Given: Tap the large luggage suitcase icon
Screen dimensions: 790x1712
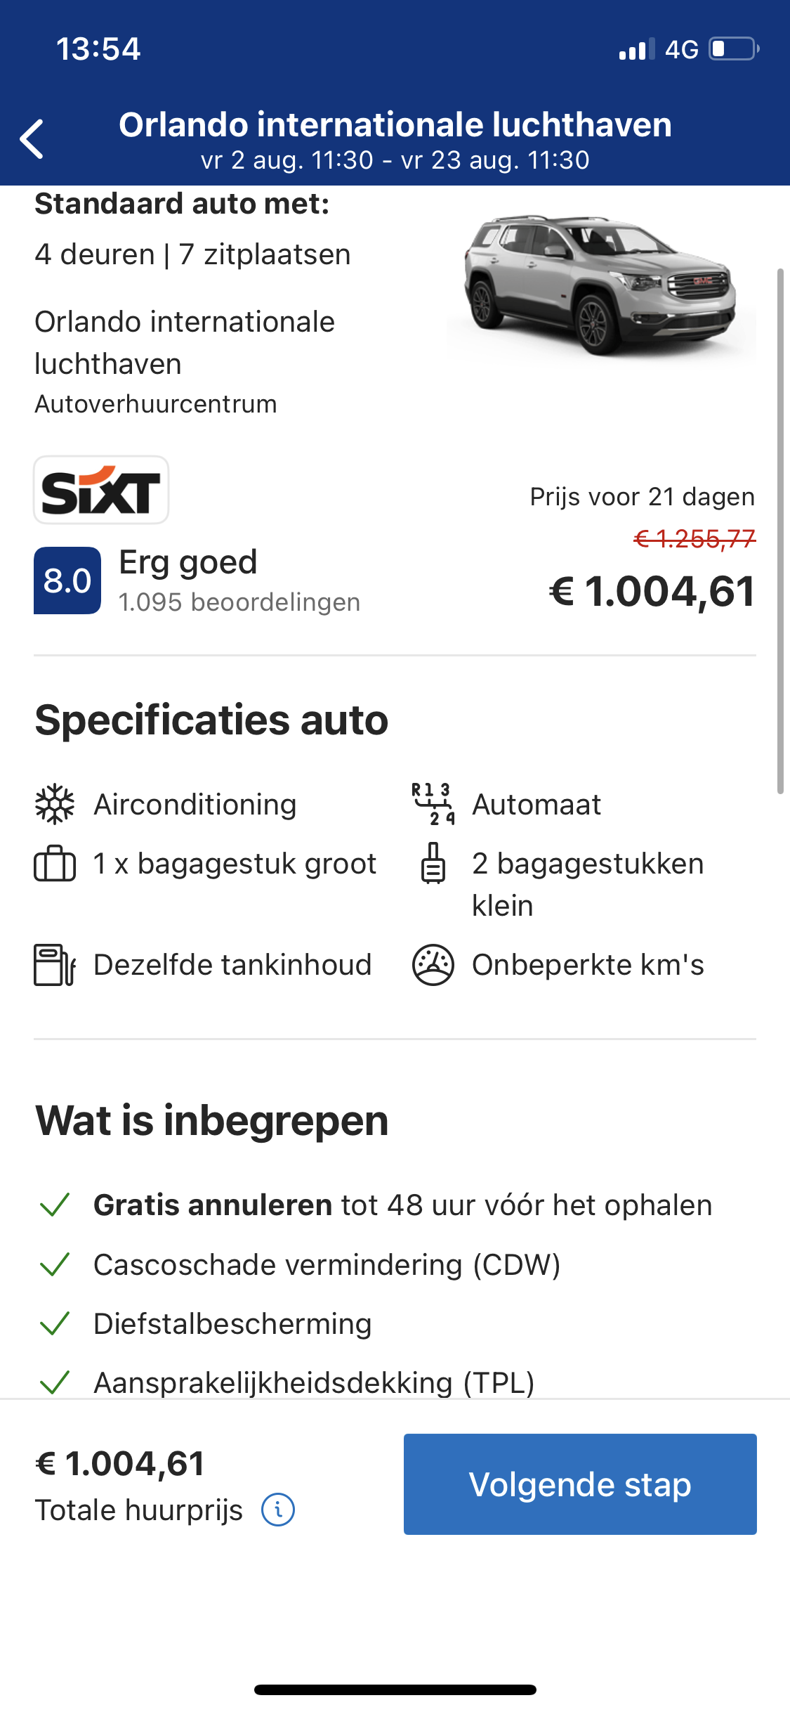Looking at the screenshot, I should click(x=55, y=863).
